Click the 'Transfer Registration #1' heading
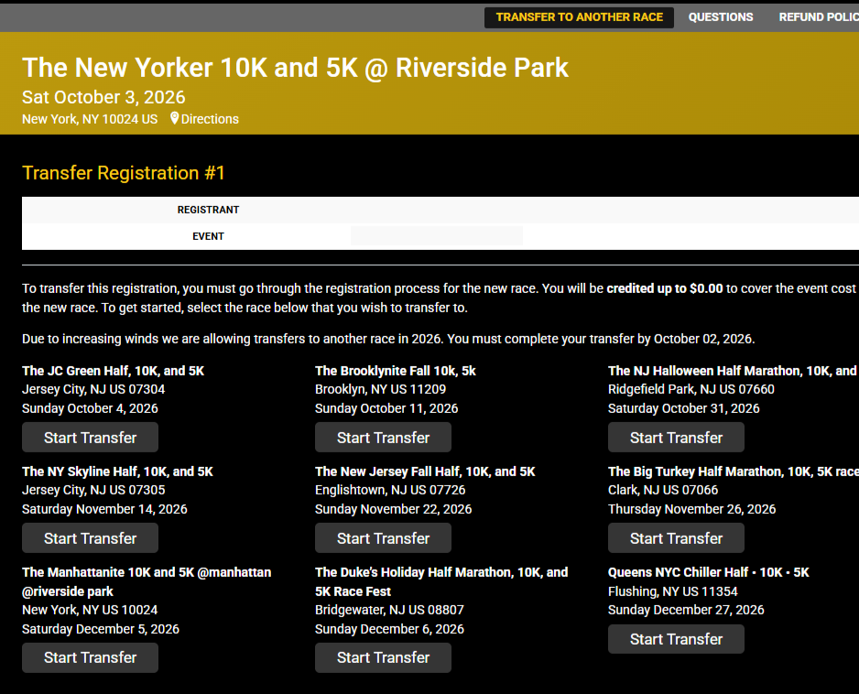Screen dimensions: 859x694 coord(124,173)
